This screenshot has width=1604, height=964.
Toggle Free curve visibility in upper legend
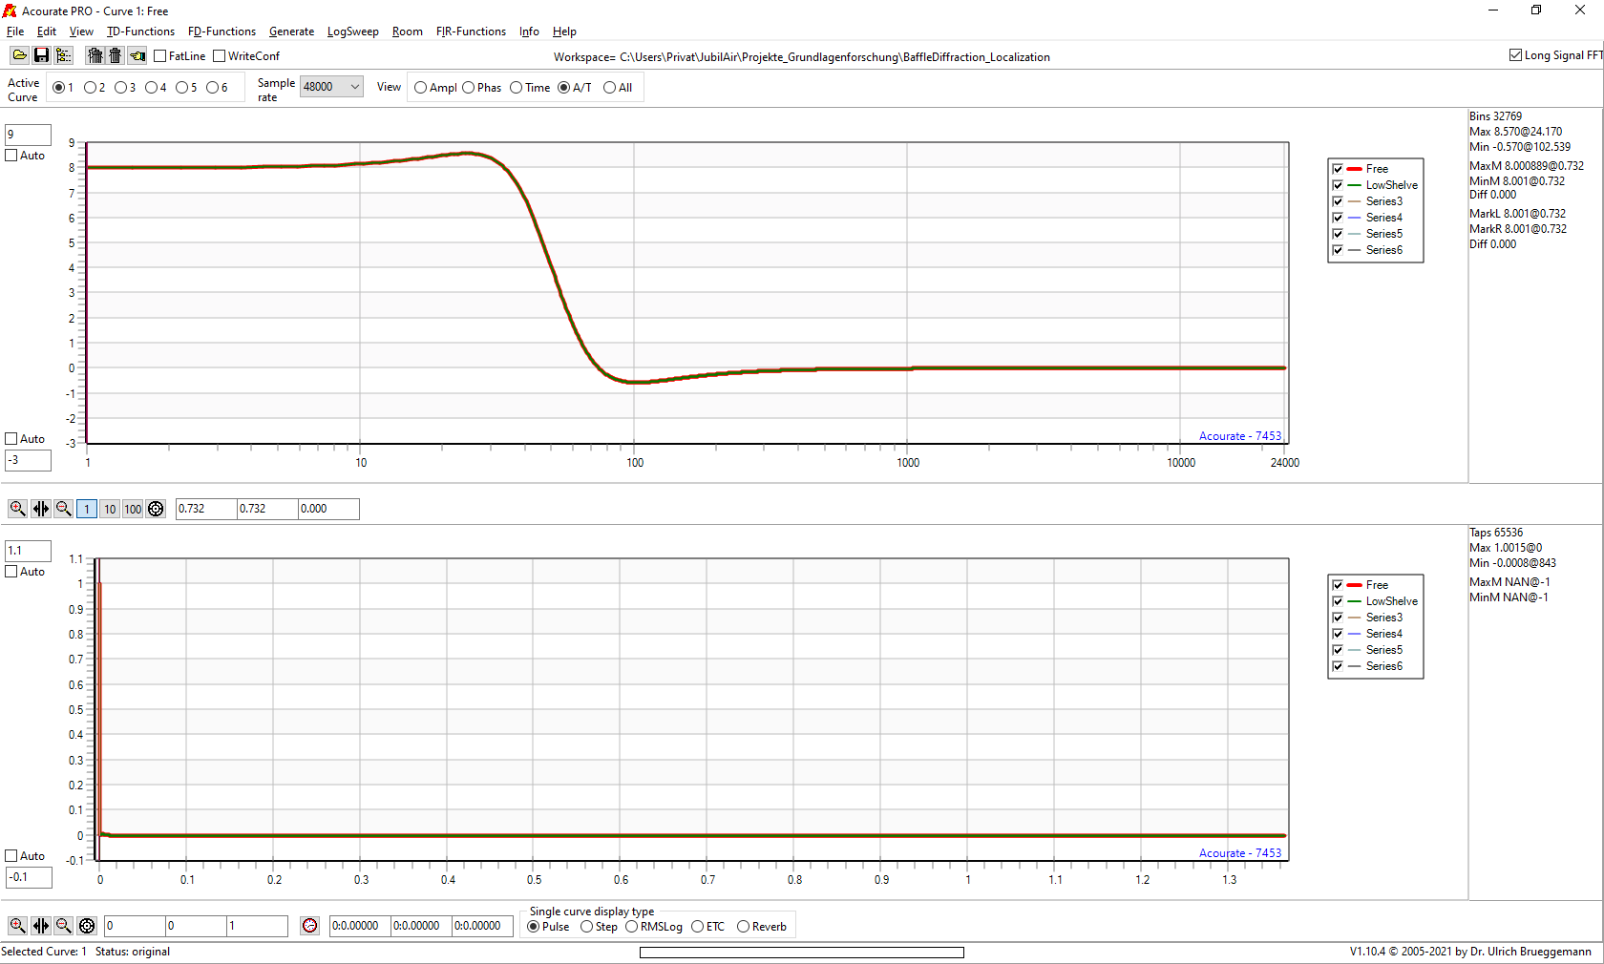pyautogui.click(x=1338, y=169)
